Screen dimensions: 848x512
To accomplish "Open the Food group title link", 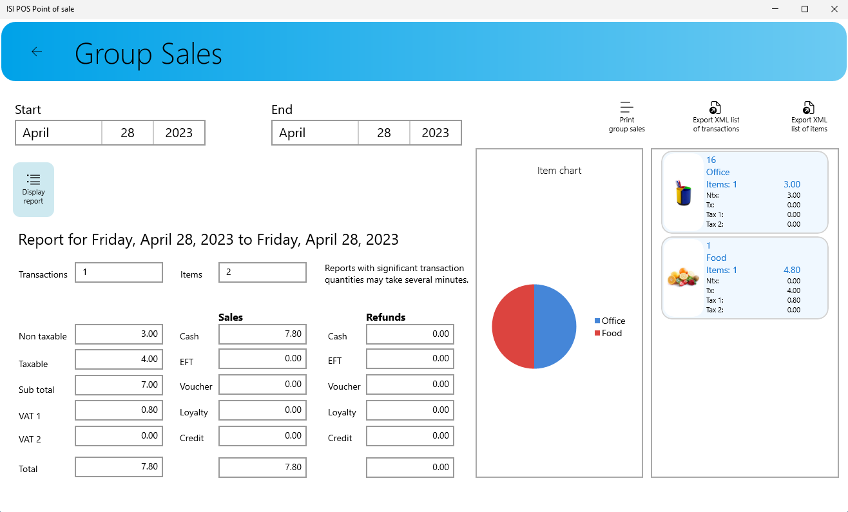I will (x=716, y=258).
